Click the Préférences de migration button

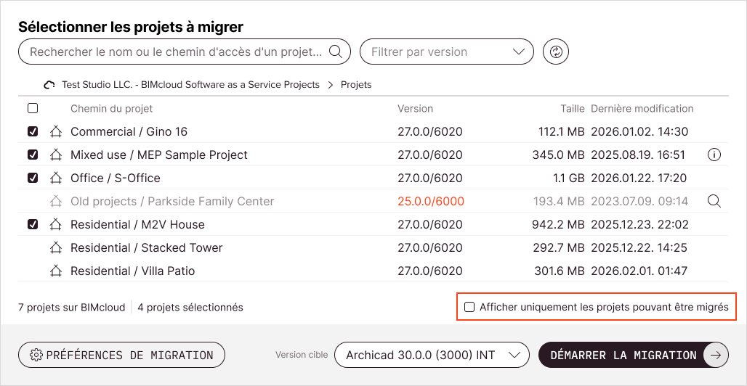(x=121, y=355)
